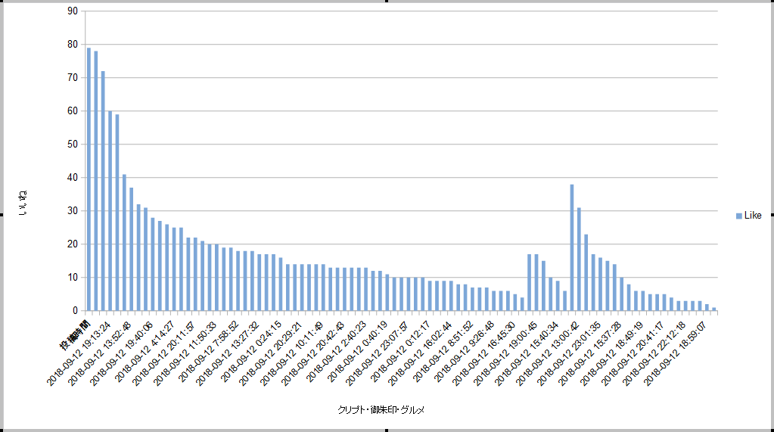
Task: Click the right-middle chart resize handle
Action: 772,216
